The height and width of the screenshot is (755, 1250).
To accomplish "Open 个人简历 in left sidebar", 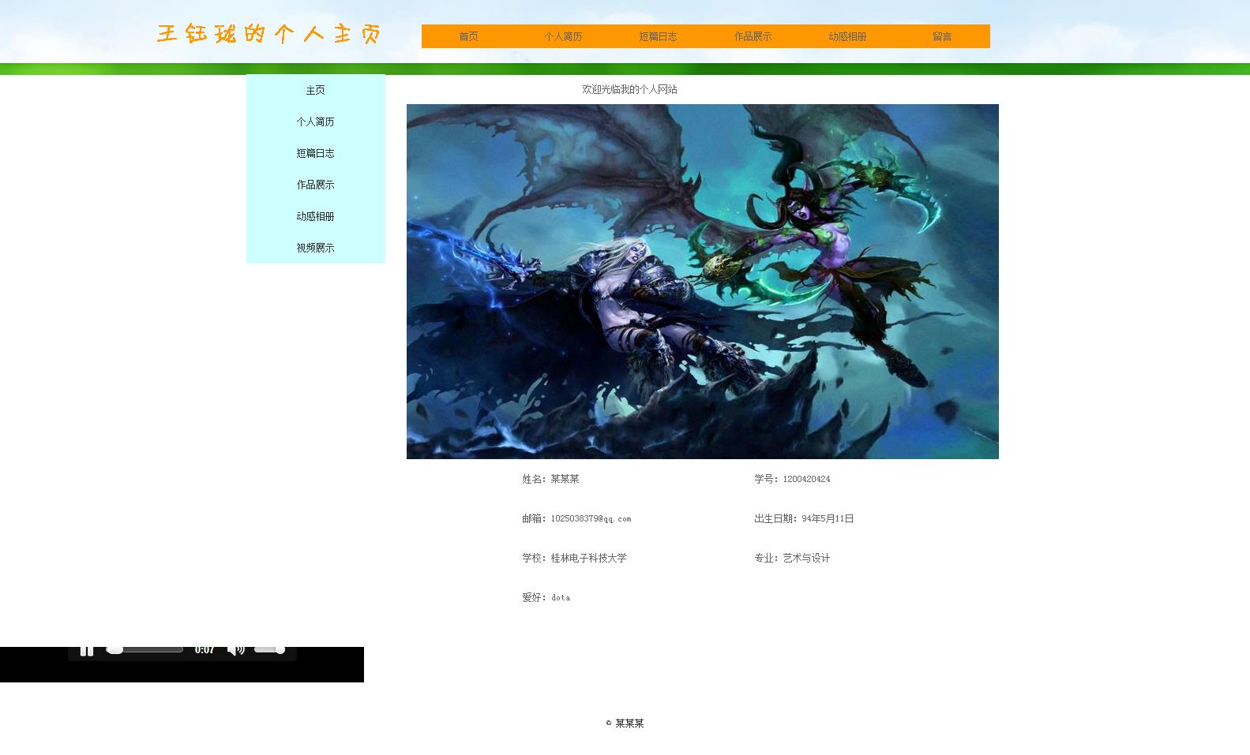I will click(315, 121).
